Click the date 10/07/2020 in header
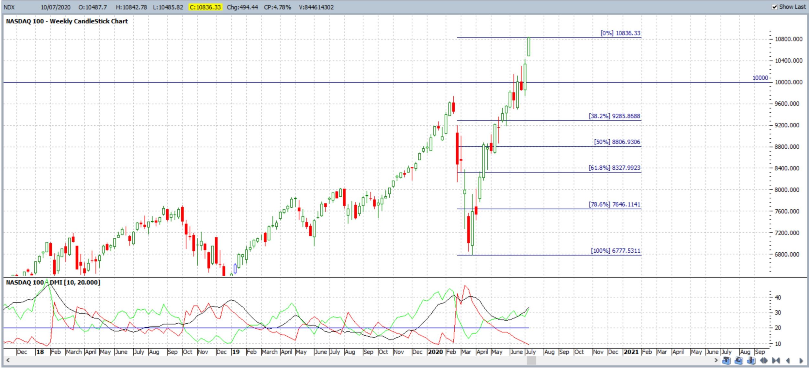Viewport: 809px width, 368px height. point(56,7)
